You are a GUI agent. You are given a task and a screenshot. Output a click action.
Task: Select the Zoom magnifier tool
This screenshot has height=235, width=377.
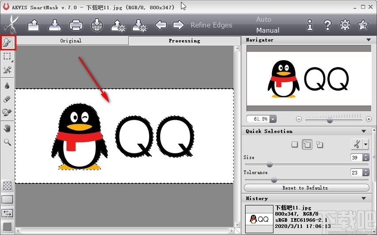coord(8,142)
